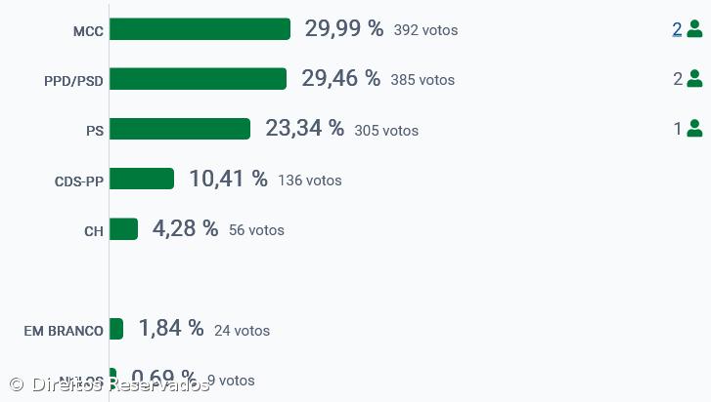Select the PS green vote bar
This screenshot has height=402, width=711.
[180, 129]
